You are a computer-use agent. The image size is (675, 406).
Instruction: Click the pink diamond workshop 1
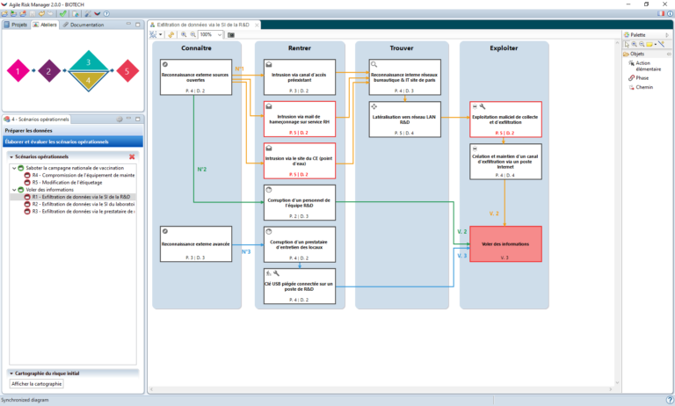coord(18,71)
